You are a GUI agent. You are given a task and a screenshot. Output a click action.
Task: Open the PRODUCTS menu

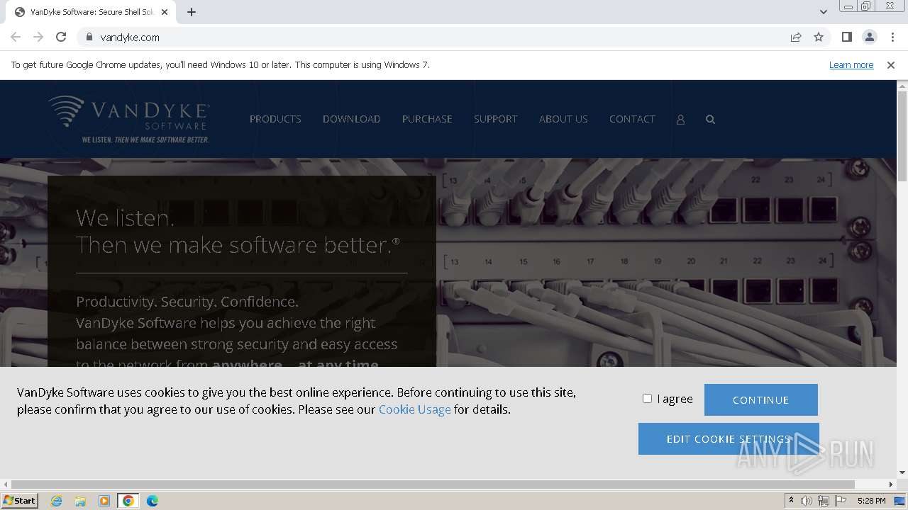(x=275, y=119)
